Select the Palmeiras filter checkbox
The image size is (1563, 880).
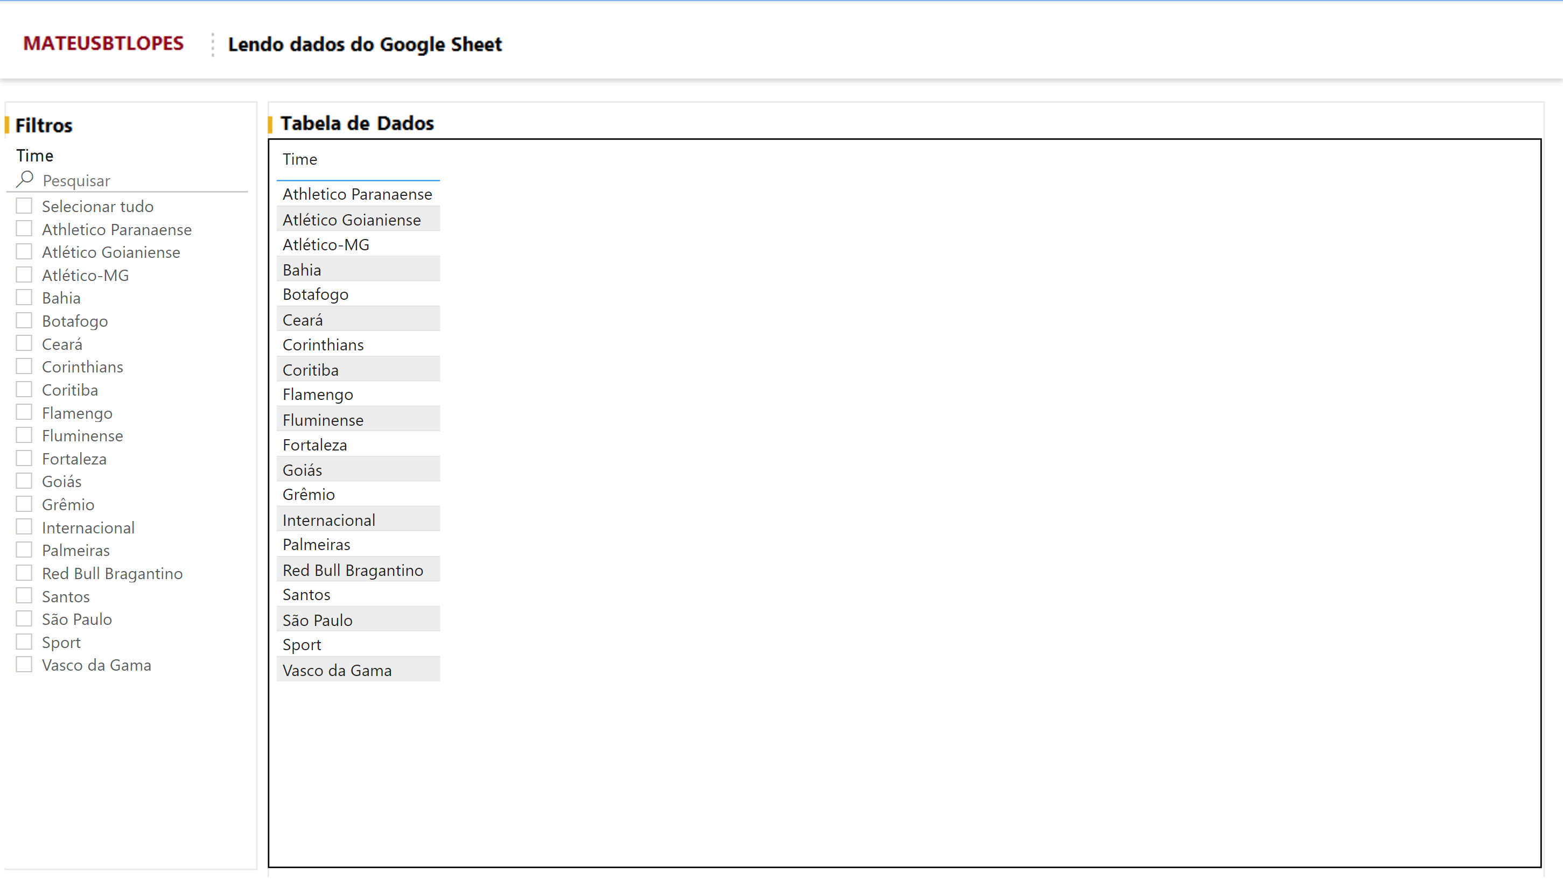pyautogui.click(x=24, y=551)
